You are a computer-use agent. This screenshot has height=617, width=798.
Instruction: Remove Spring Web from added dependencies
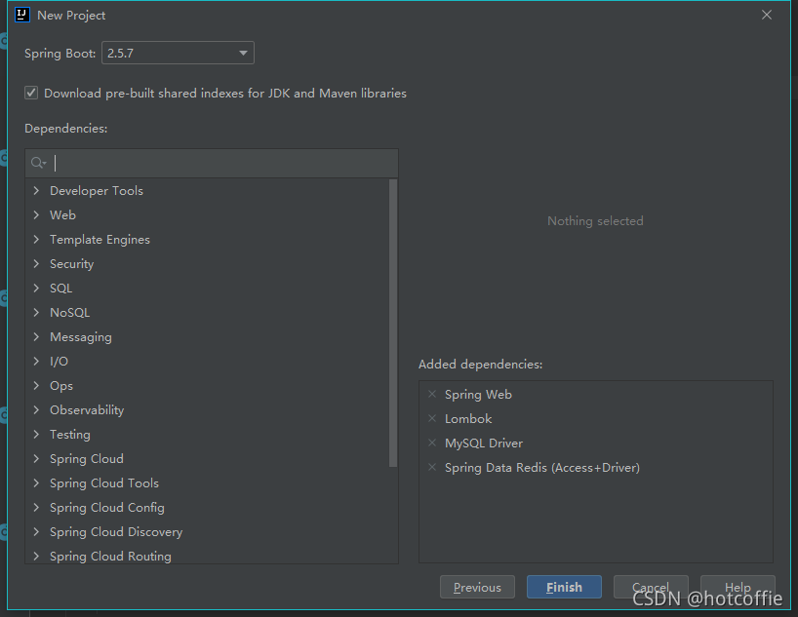point(432,394)
